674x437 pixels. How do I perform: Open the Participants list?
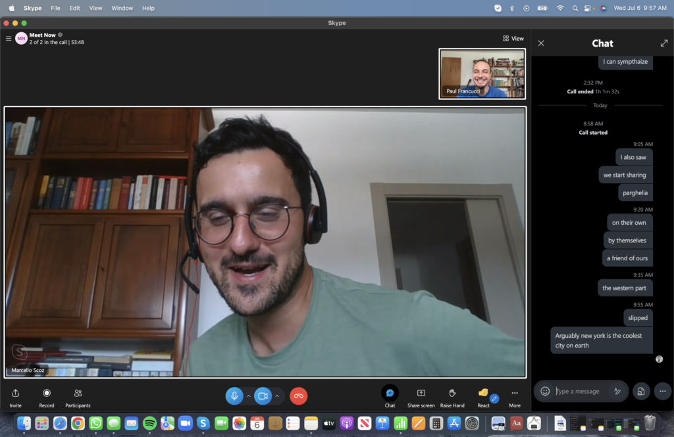(78, 393)
